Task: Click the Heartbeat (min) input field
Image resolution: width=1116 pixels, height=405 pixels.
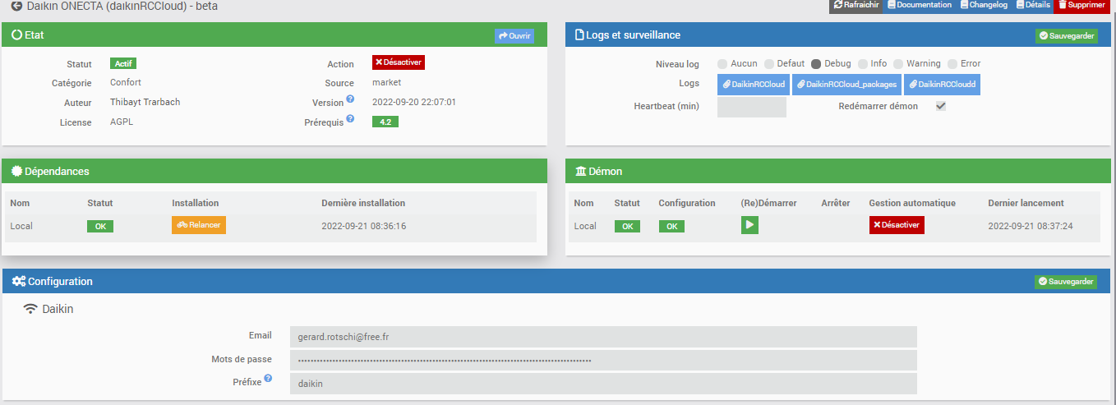Action: point(751,107)
